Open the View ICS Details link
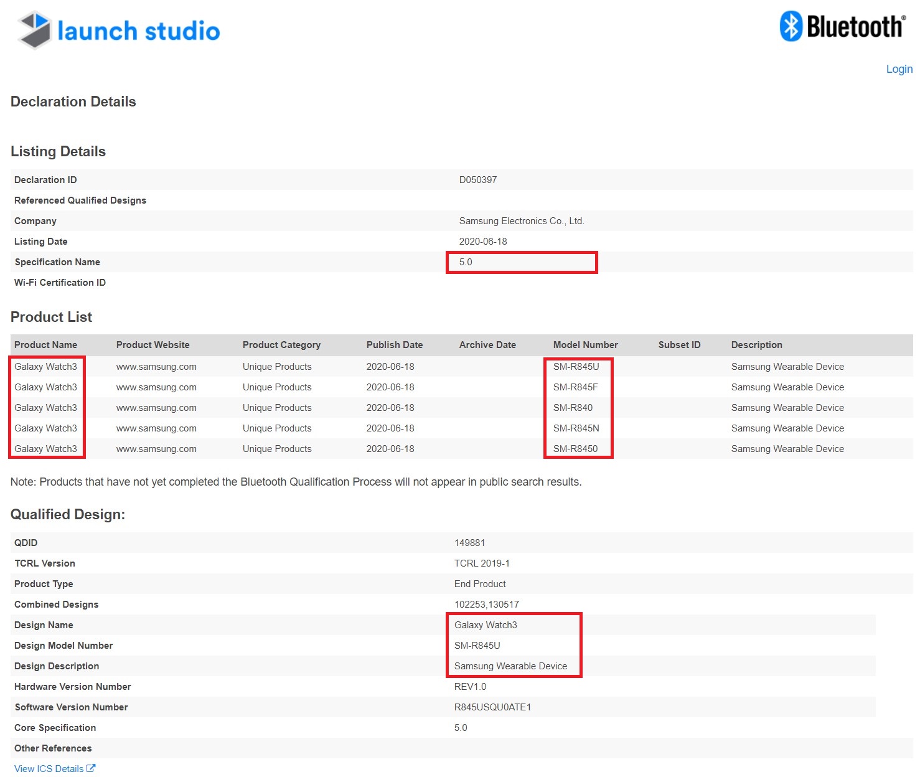Screen dimensions: 920x777 pos(49,769)
